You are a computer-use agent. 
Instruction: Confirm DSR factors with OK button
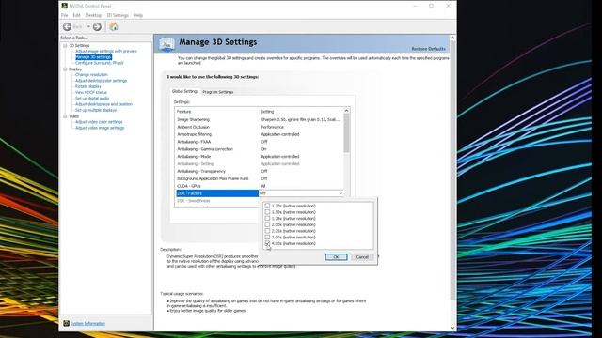point(336,257)
